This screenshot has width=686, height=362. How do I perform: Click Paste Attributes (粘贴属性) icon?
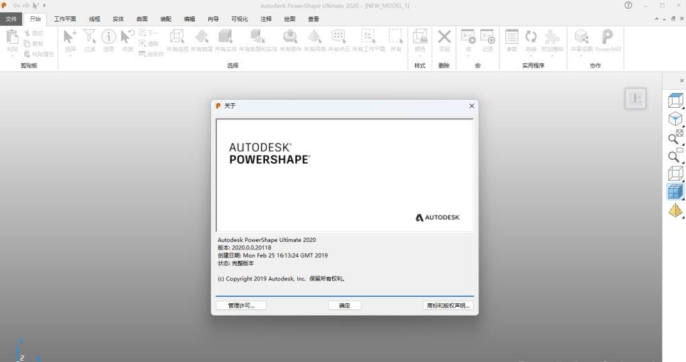pos(28,54)
